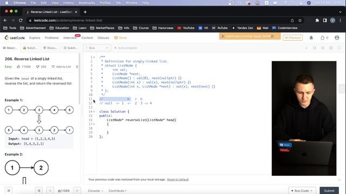346x194 pixels.
Task: Open the Chrome History menu
Action: (69, 3)
